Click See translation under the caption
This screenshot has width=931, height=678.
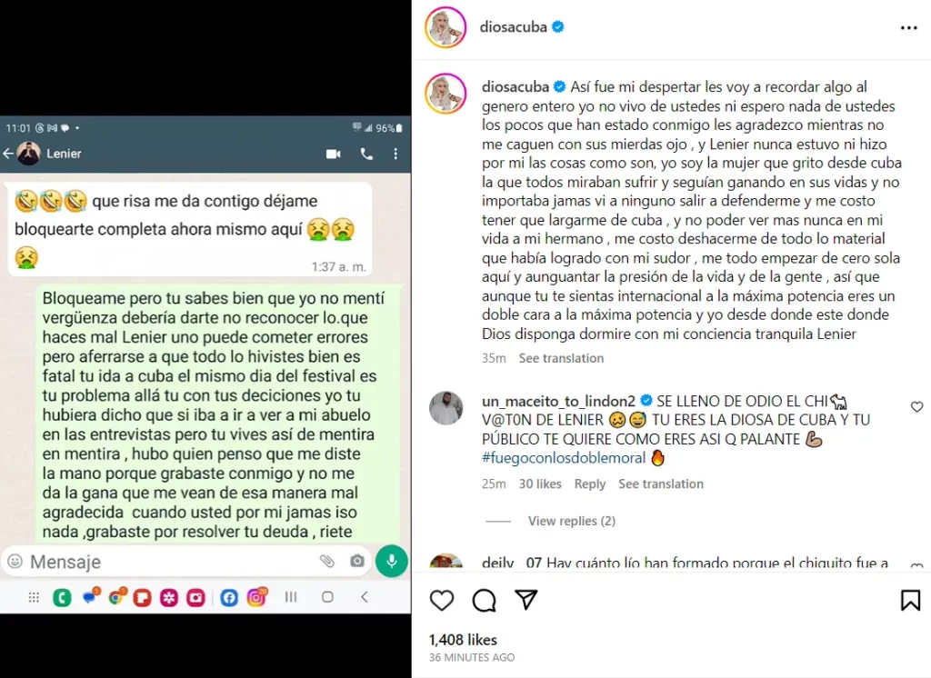click(561, 358)
